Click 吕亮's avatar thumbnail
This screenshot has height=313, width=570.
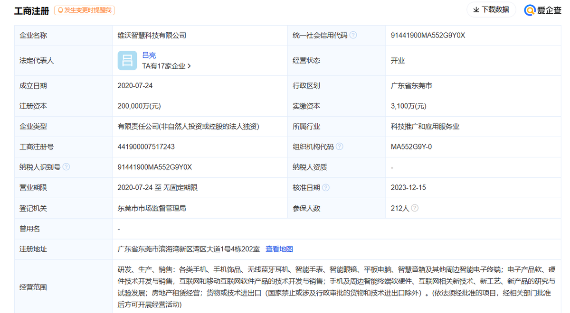click(x=127, y=61)
